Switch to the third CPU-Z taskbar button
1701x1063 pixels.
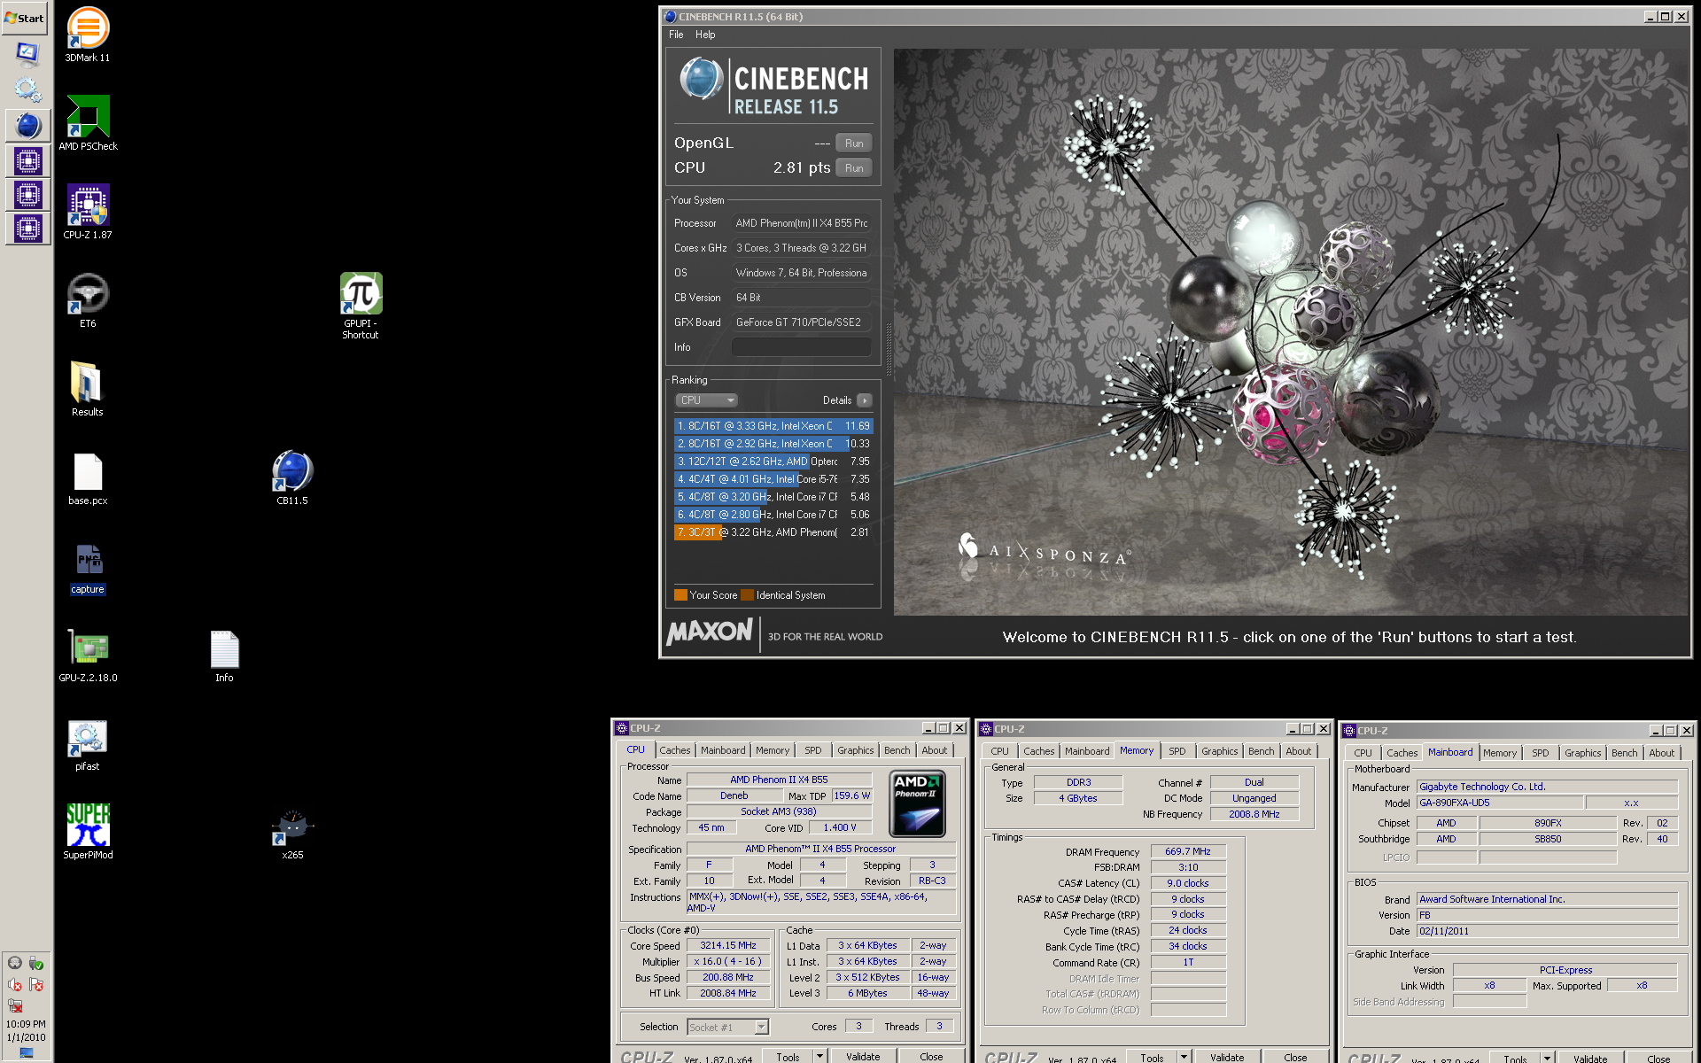coord(27,229)
